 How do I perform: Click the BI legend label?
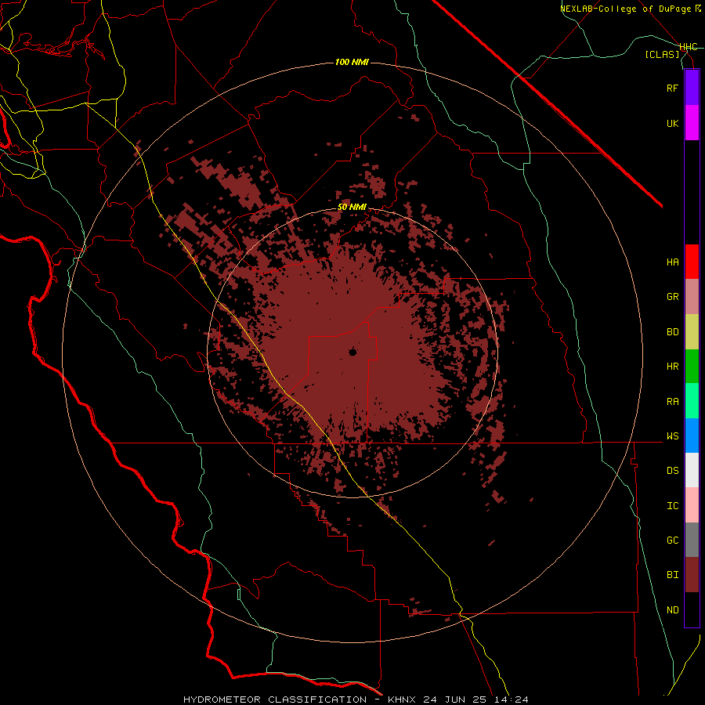672,575
